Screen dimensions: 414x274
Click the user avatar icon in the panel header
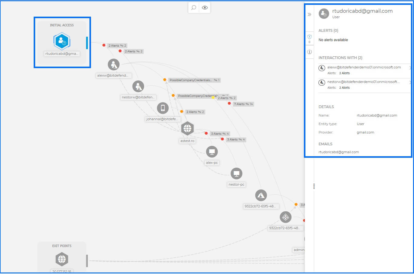click(x=324, y=14)
